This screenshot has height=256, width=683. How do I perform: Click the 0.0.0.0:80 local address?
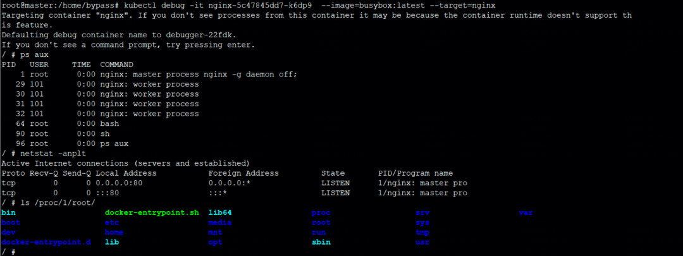point(119,183)
